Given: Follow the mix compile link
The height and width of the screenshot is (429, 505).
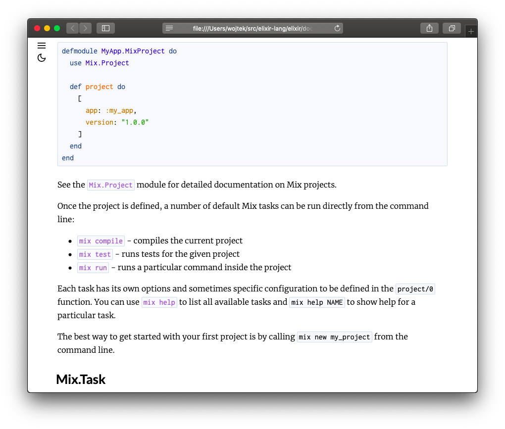Looking at the screenshot, I should (101, 241).
